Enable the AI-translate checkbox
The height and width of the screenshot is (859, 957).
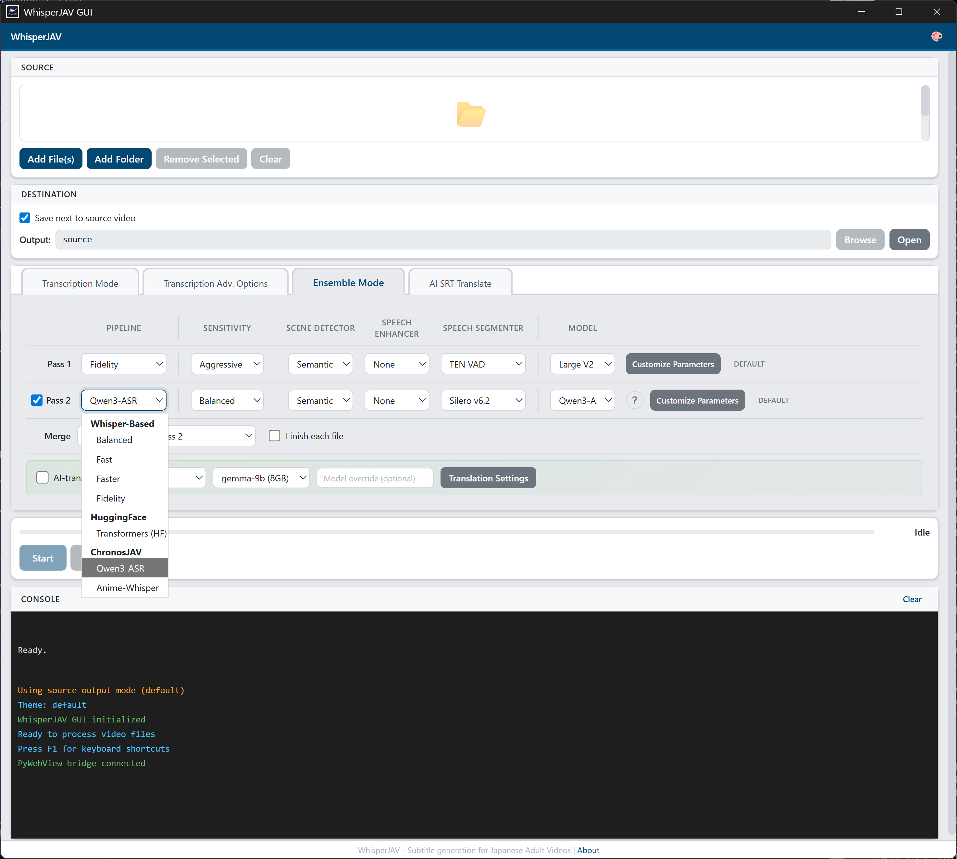click(x=43, y=478)
